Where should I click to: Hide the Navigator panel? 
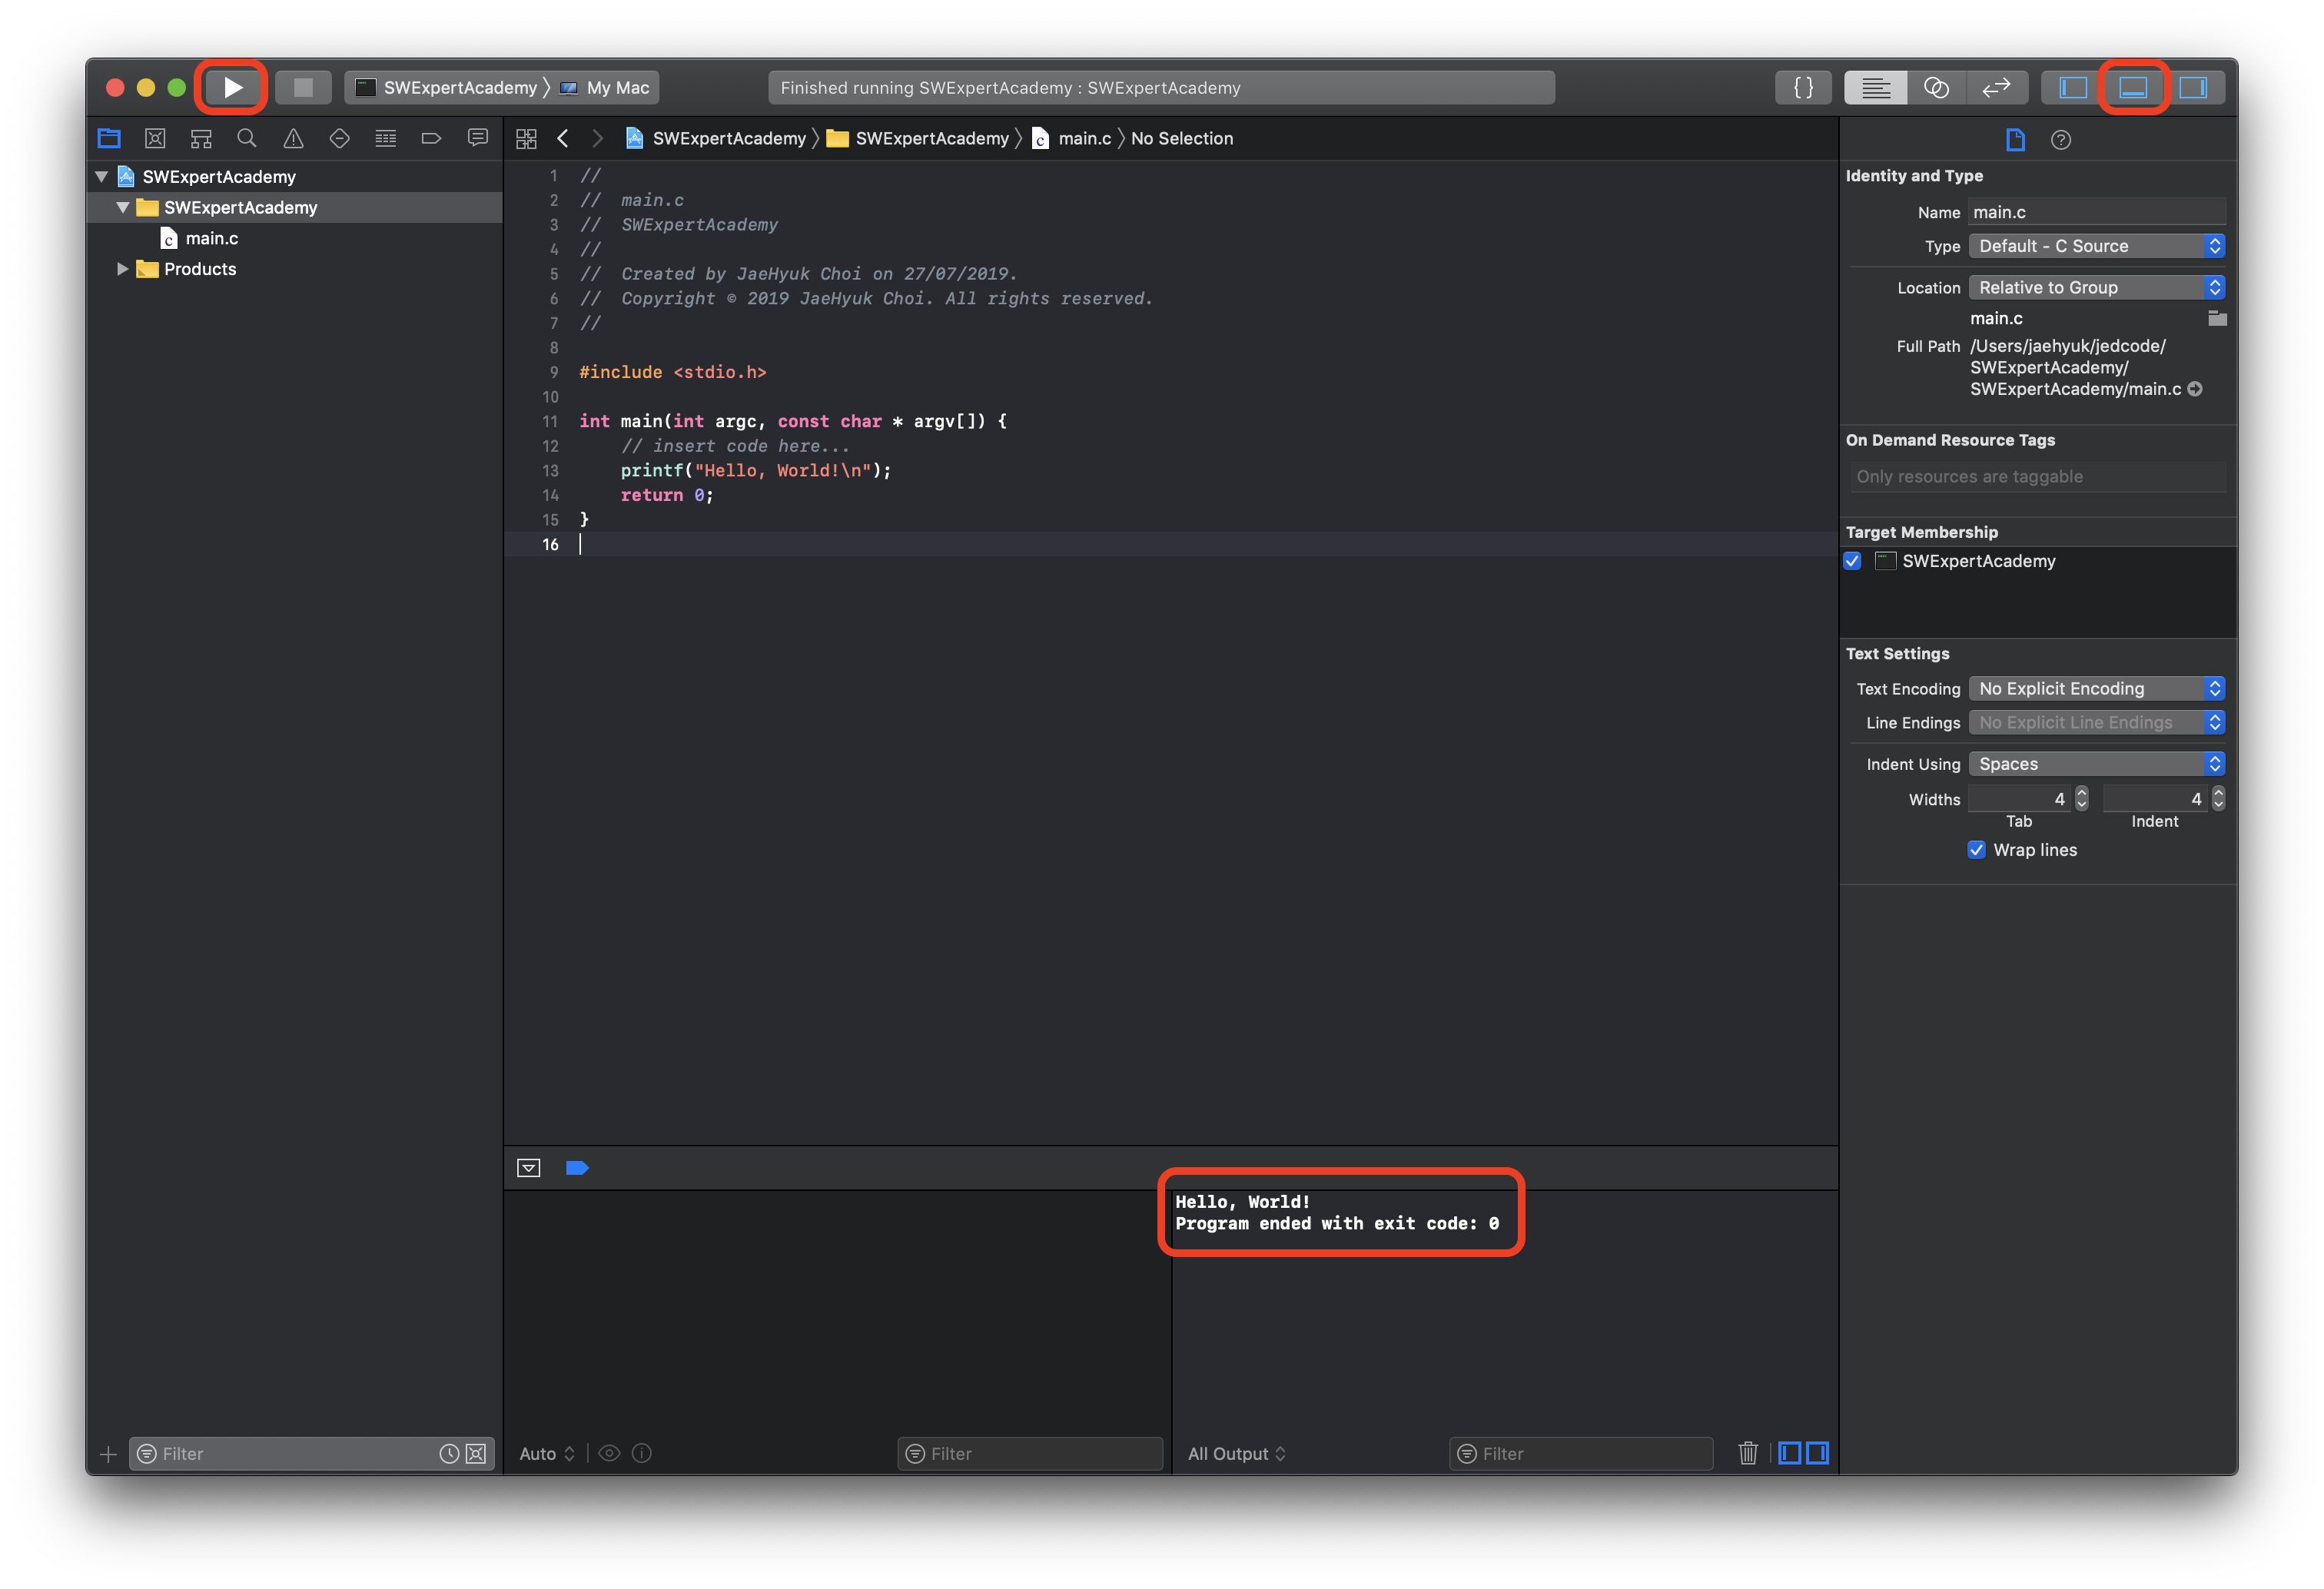point(2073,87)
